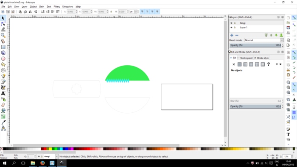
Task: Open the units cm dropdown
Action: 133,11
